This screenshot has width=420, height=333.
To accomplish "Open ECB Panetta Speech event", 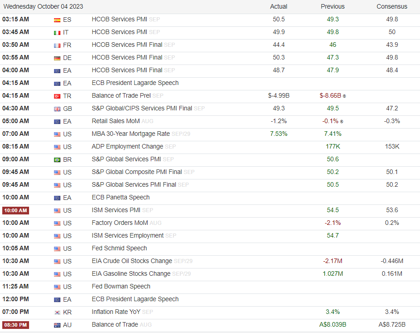I will tap(120, 198).
